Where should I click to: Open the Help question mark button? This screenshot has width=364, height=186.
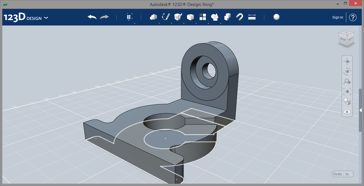pos(353,17)
